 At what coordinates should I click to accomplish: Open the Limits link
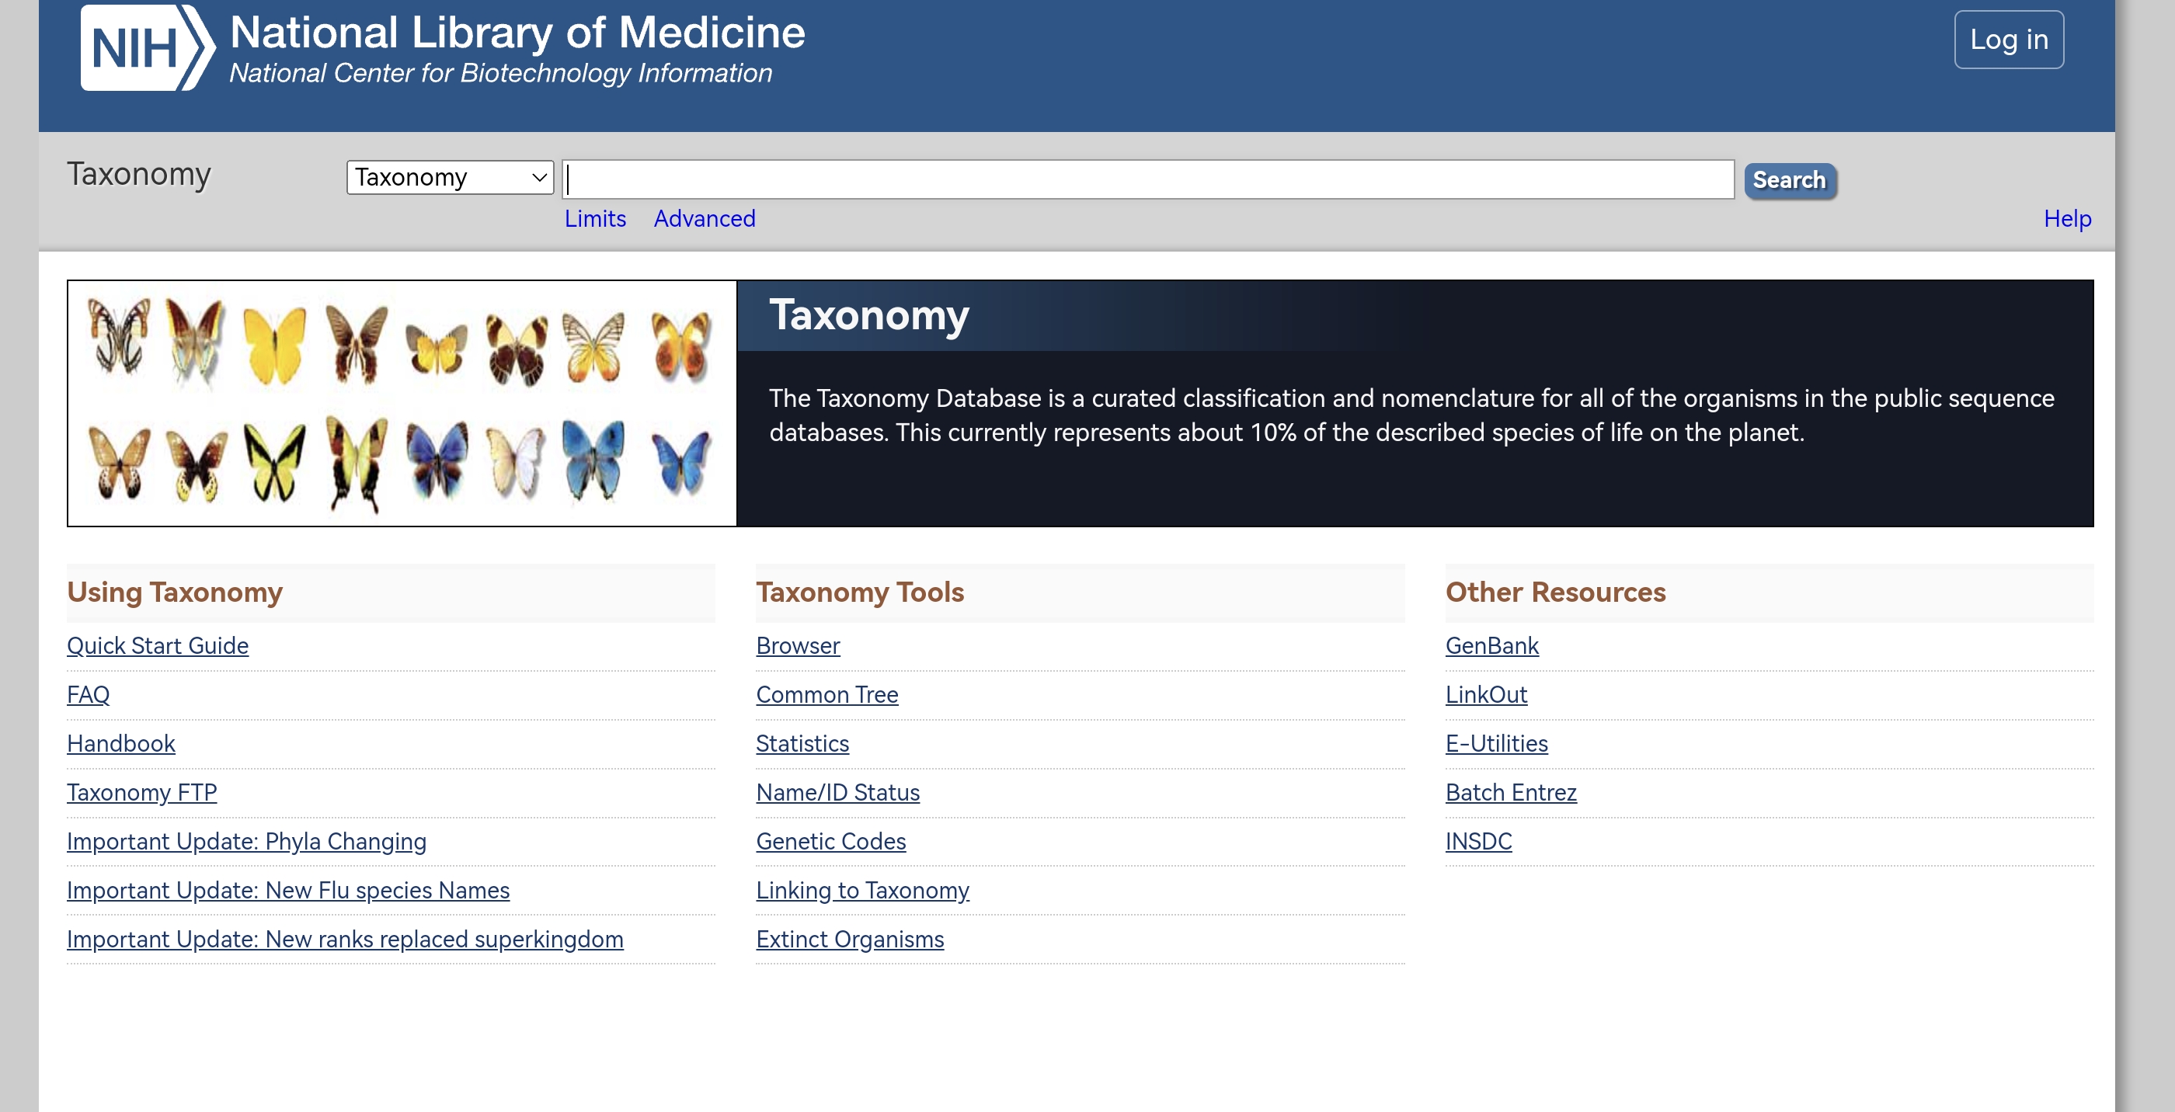595,219
